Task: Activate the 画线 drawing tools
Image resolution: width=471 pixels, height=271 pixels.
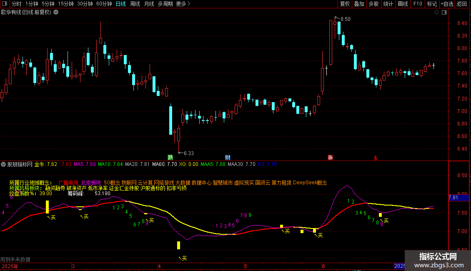Action: tap(403, 4)
